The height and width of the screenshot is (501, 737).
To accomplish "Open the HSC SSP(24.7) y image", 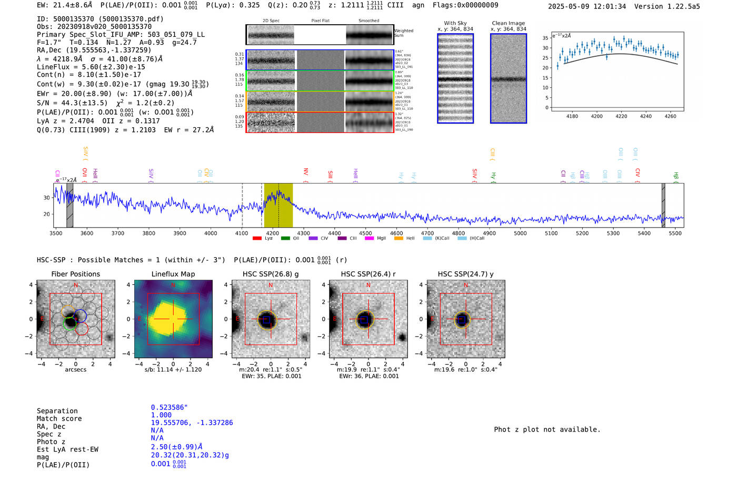I will pos(466,319).
